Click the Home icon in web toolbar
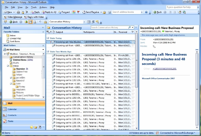Viewport: 201px width, 136px height. coord(180,12)
